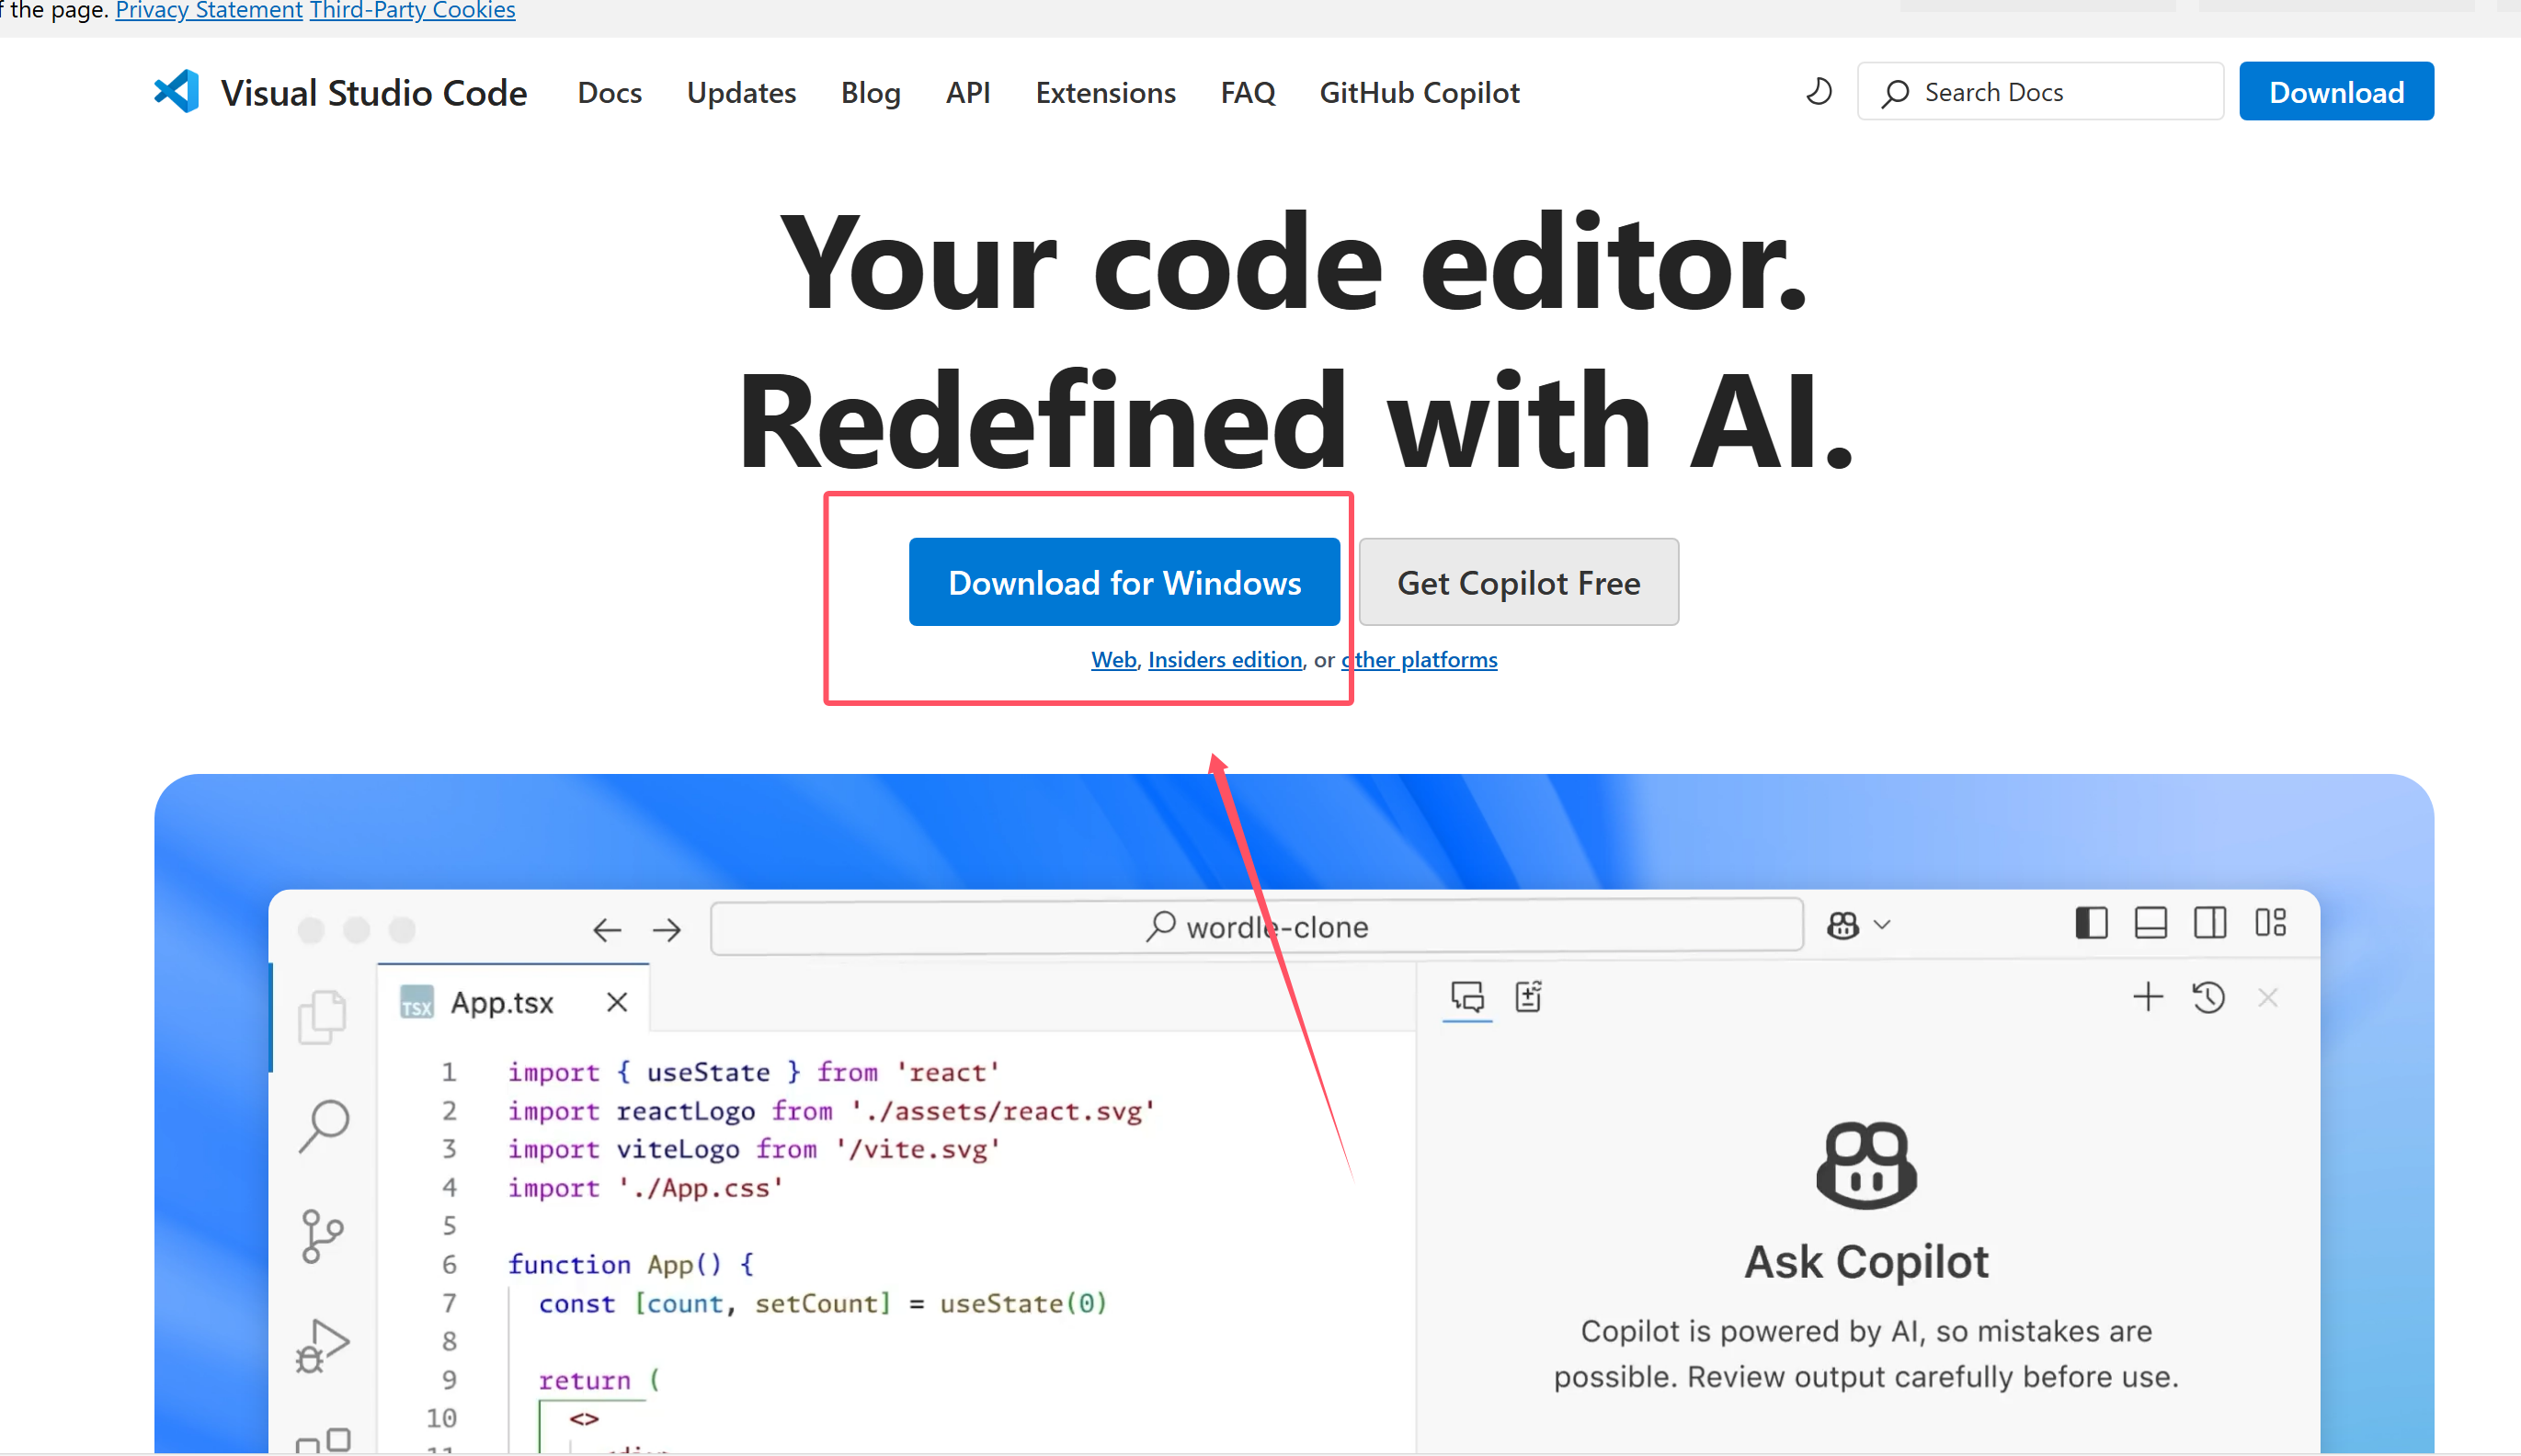Expand the Copilot dropdown chevron

coord(1882,925)
